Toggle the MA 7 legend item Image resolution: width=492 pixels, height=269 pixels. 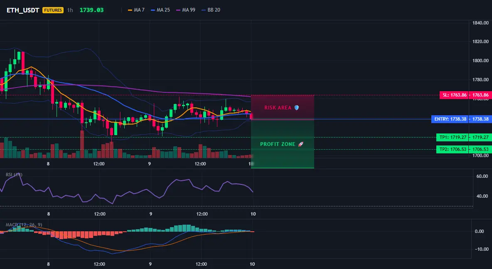pos(136,10)
